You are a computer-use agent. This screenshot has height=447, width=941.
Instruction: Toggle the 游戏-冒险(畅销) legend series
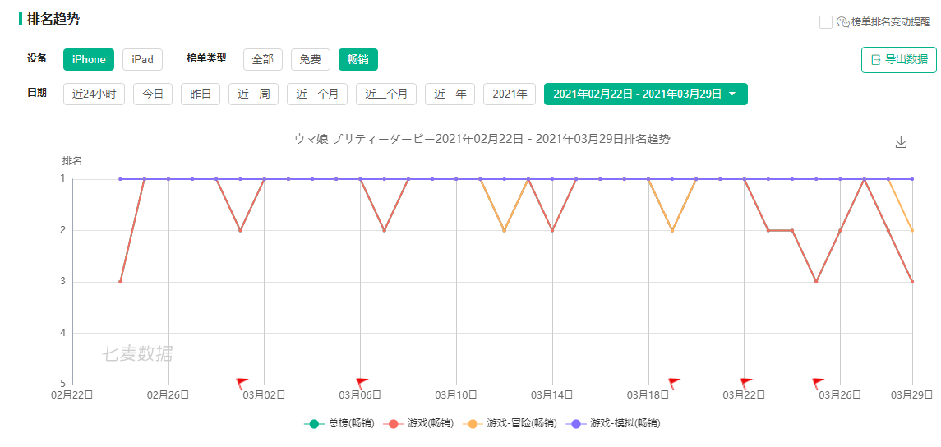coord(510,424)
